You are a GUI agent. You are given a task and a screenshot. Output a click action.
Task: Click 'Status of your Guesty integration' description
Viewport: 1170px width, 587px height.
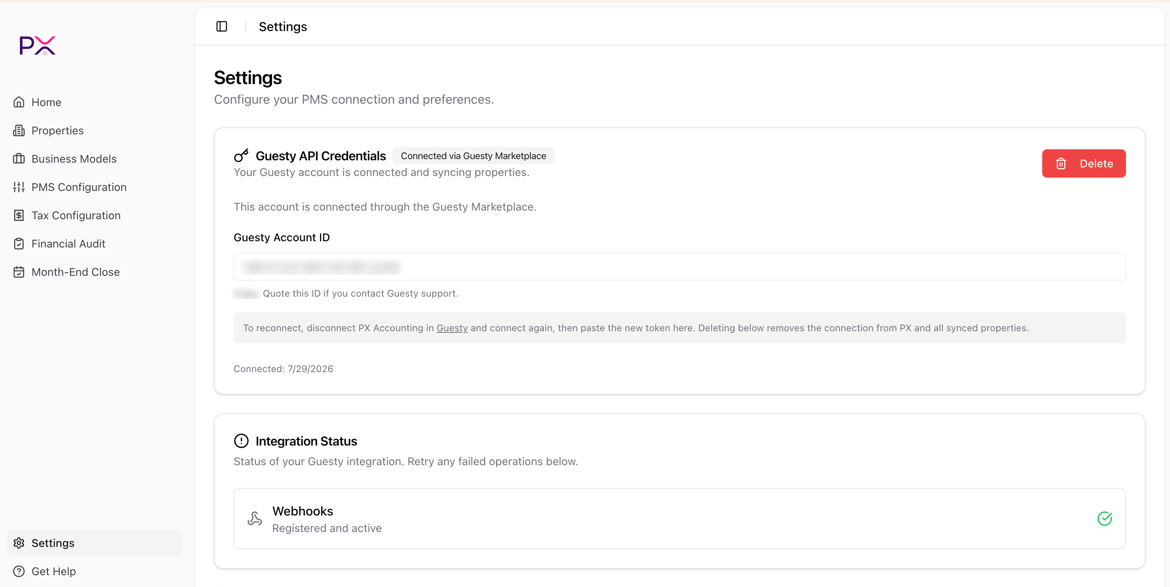coord(406,461)
